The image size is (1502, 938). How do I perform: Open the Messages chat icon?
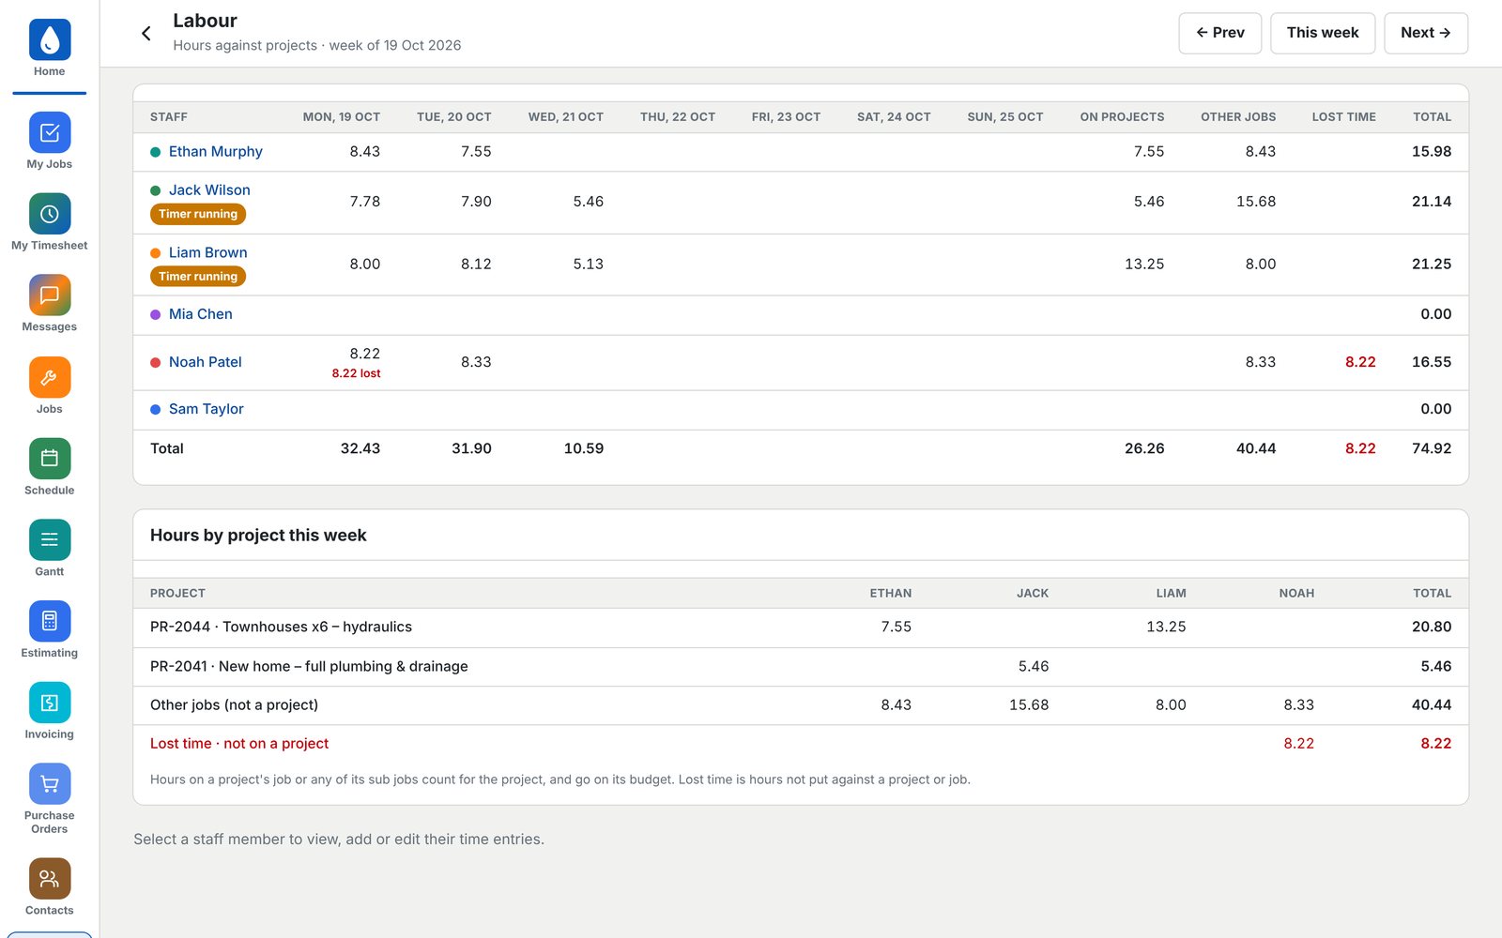point(50,295)
